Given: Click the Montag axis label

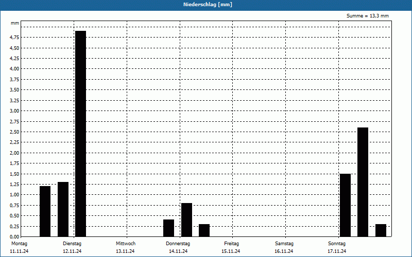Looking at the screenshot, I should [x=19, y=244].
